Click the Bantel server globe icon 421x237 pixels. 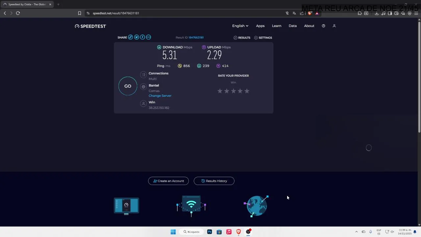click(143, 87)
